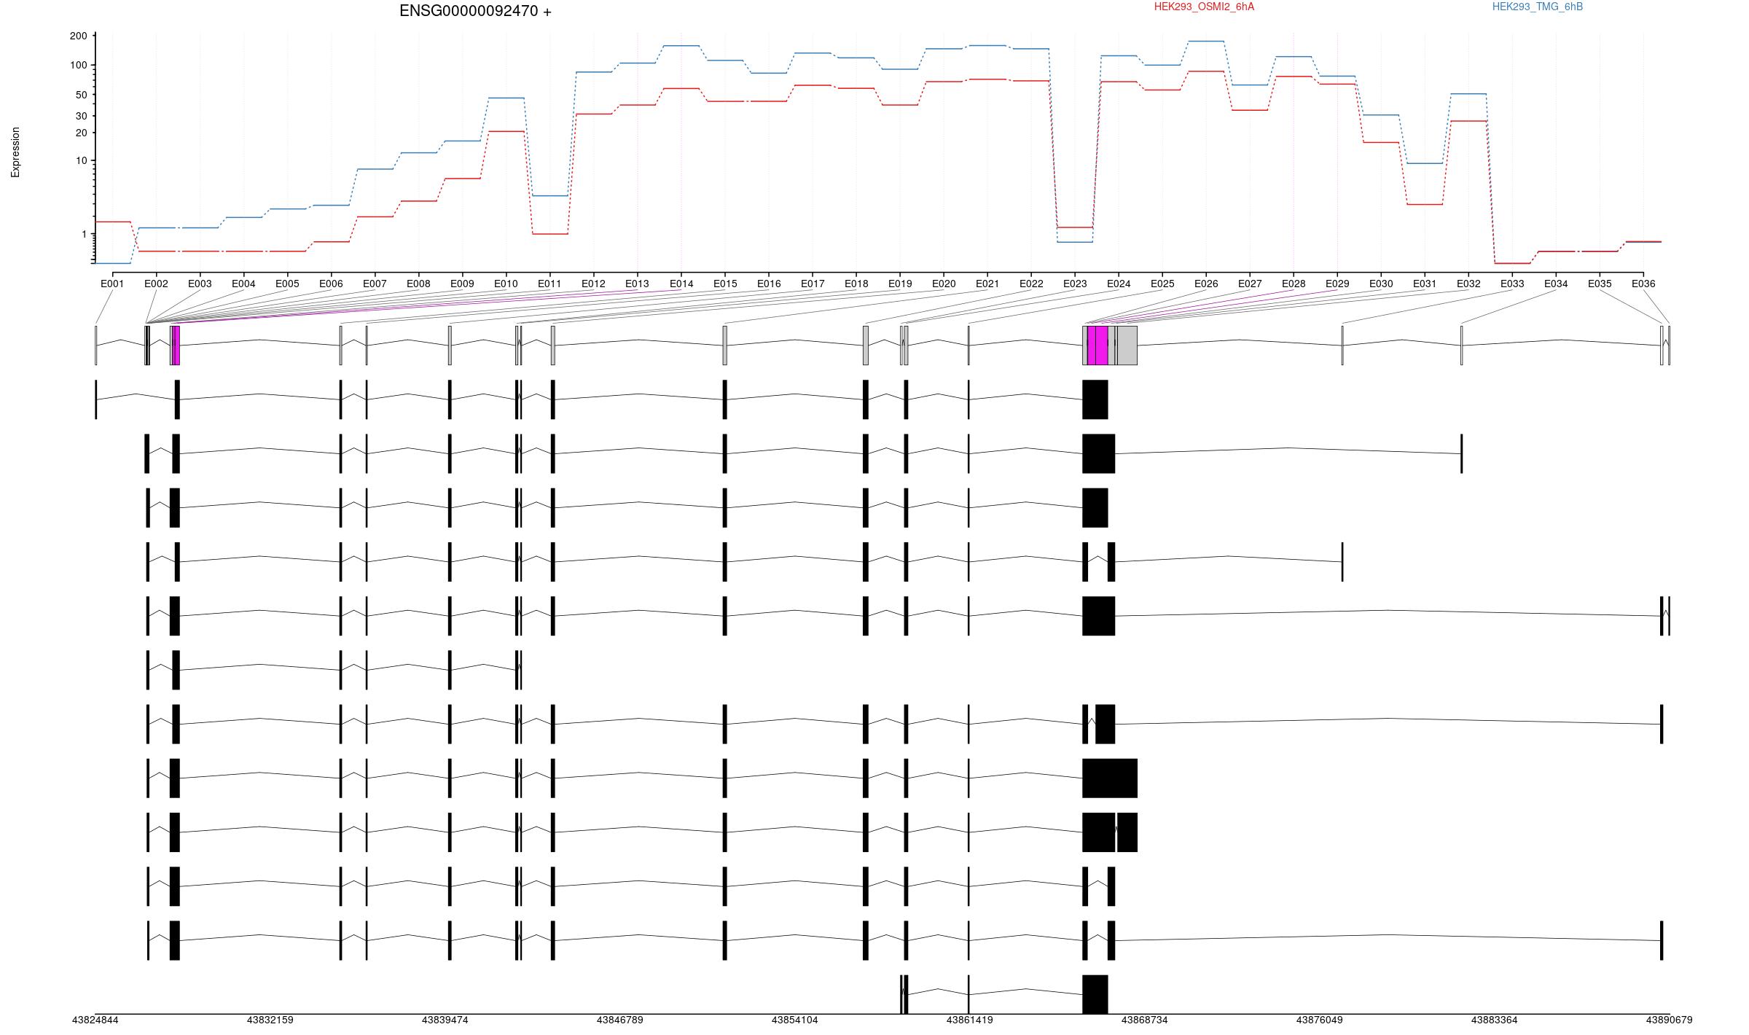Click the y-axis tick label 10
Image resolution: width=1749 pixels, height=1035 pixels.
point(82,160)
